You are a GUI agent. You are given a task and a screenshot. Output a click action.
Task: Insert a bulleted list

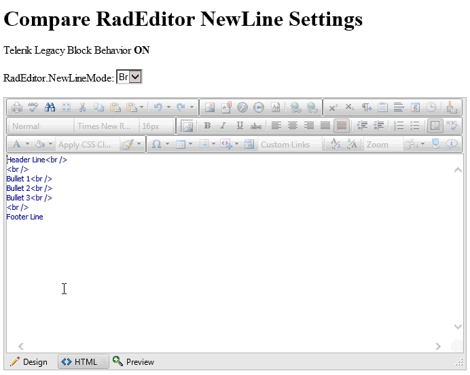point(415,126)
